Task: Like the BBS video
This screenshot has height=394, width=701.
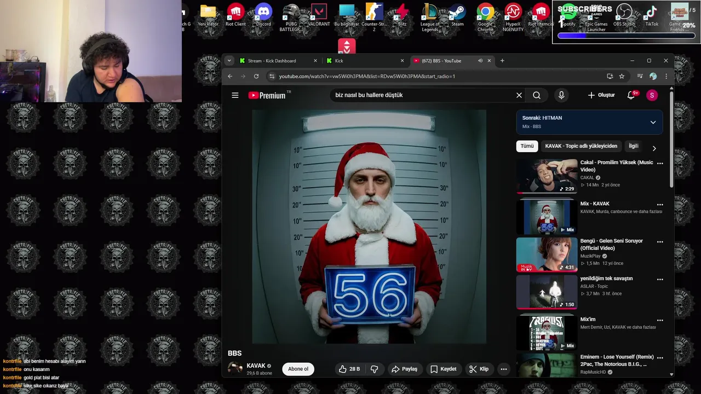Action: click(x=349, y=369)
